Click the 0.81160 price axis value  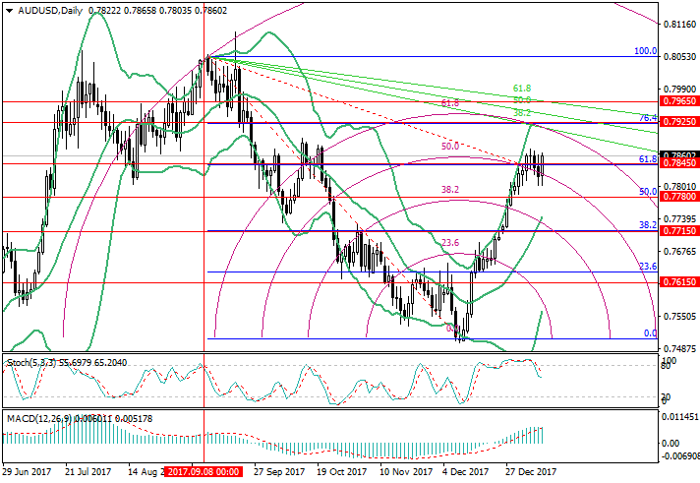[x=680, y=25]
